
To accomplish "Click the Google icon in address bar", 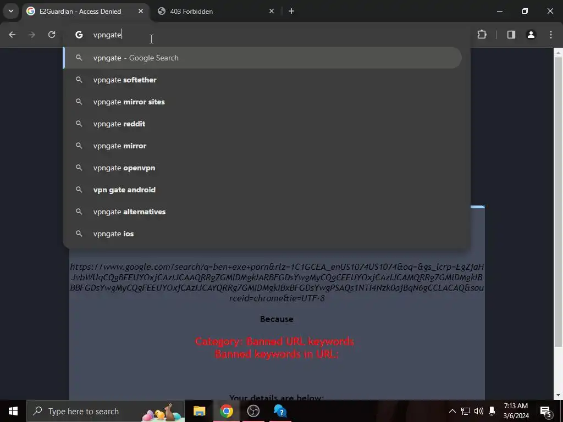I will [79, 35].
